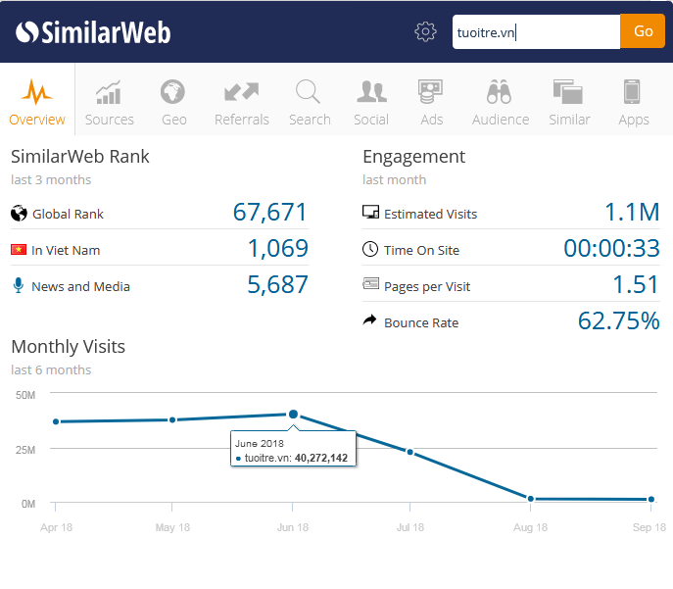
Task: Open the Sources bar-chart icon
Action: coord(109,93)
